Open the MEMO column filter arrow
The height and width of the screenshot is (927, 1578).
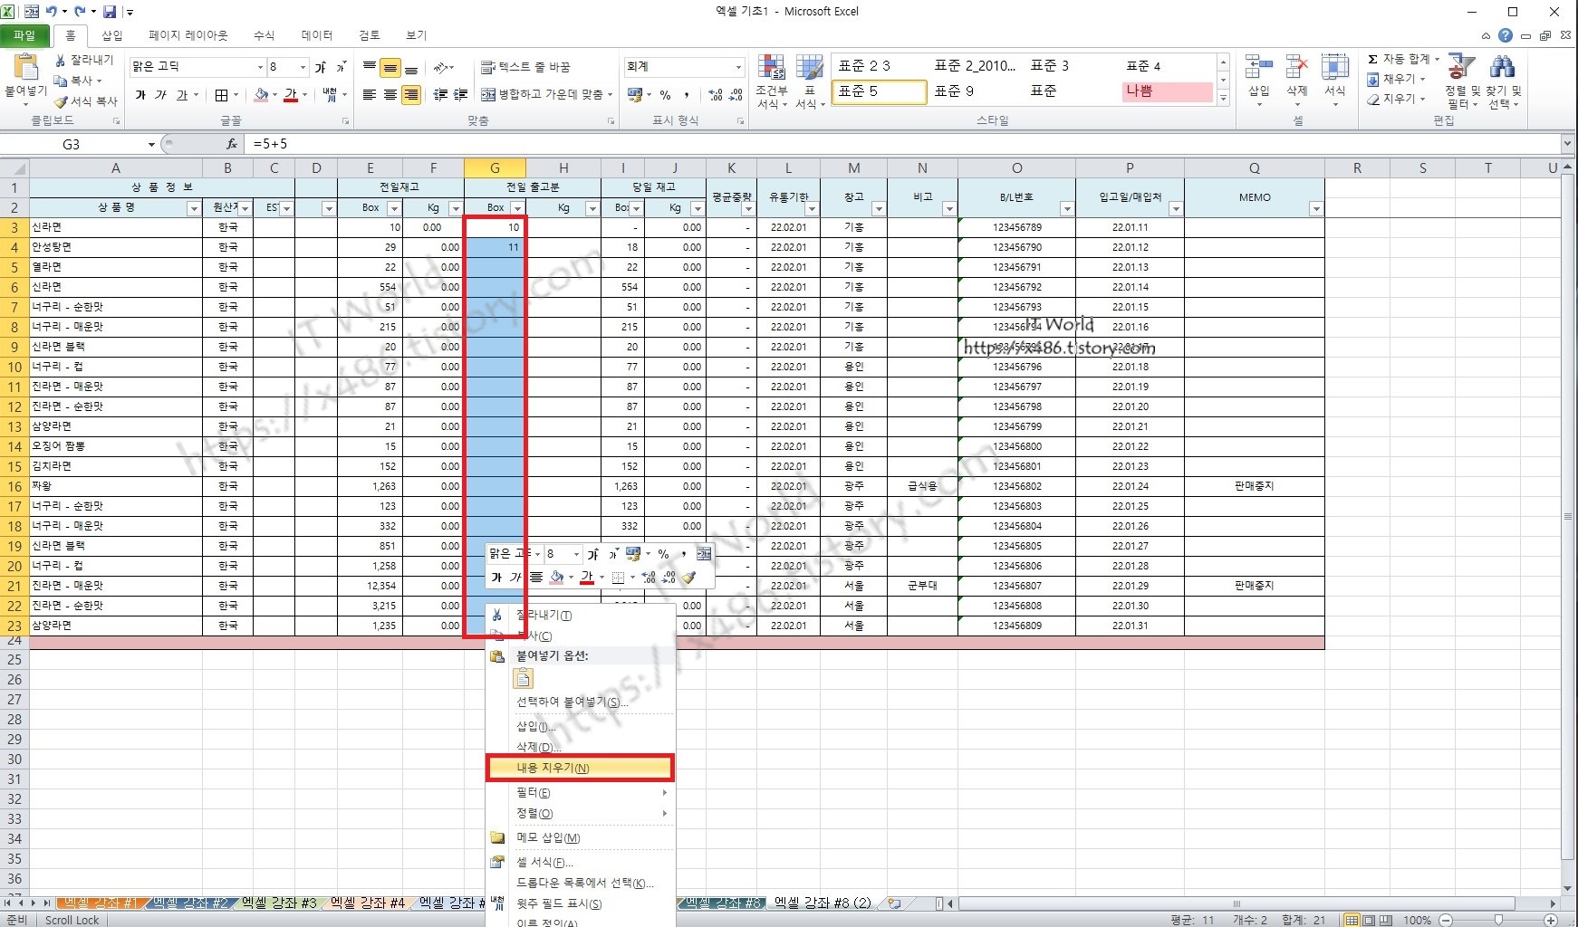point(1316,208)
